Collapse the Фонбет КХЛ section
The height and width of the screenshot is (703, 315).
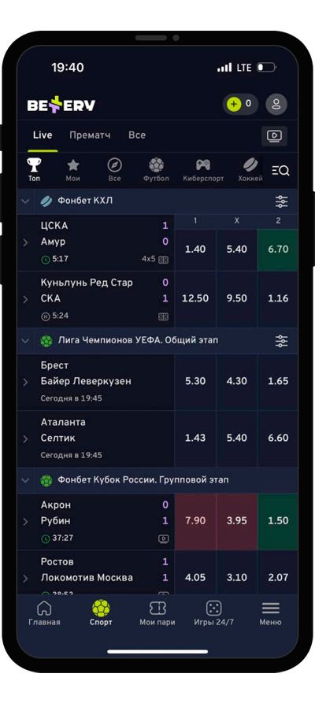(25, 202)
